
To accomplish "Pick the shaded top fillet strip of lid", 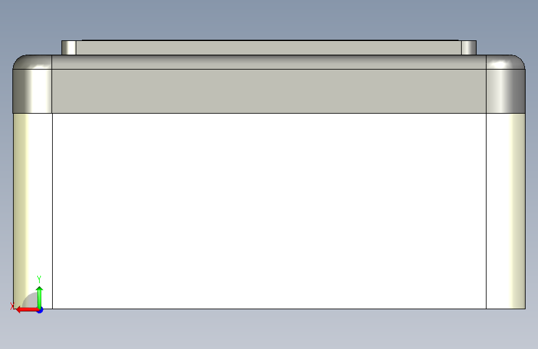I will (x=269, y=62).
